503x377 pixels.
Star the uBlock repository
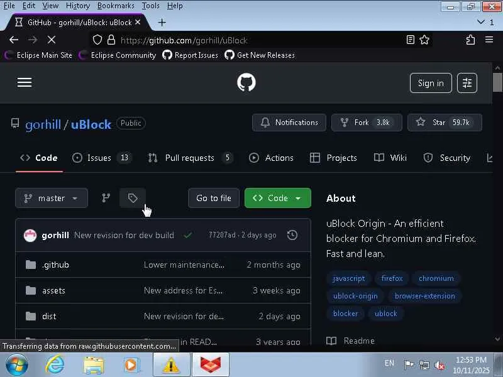[445, 123]
